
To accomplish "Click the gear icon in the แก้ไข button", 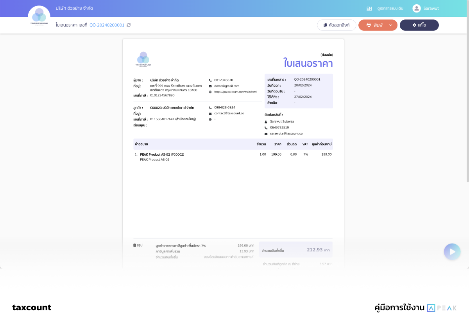I will coord(414,25).
